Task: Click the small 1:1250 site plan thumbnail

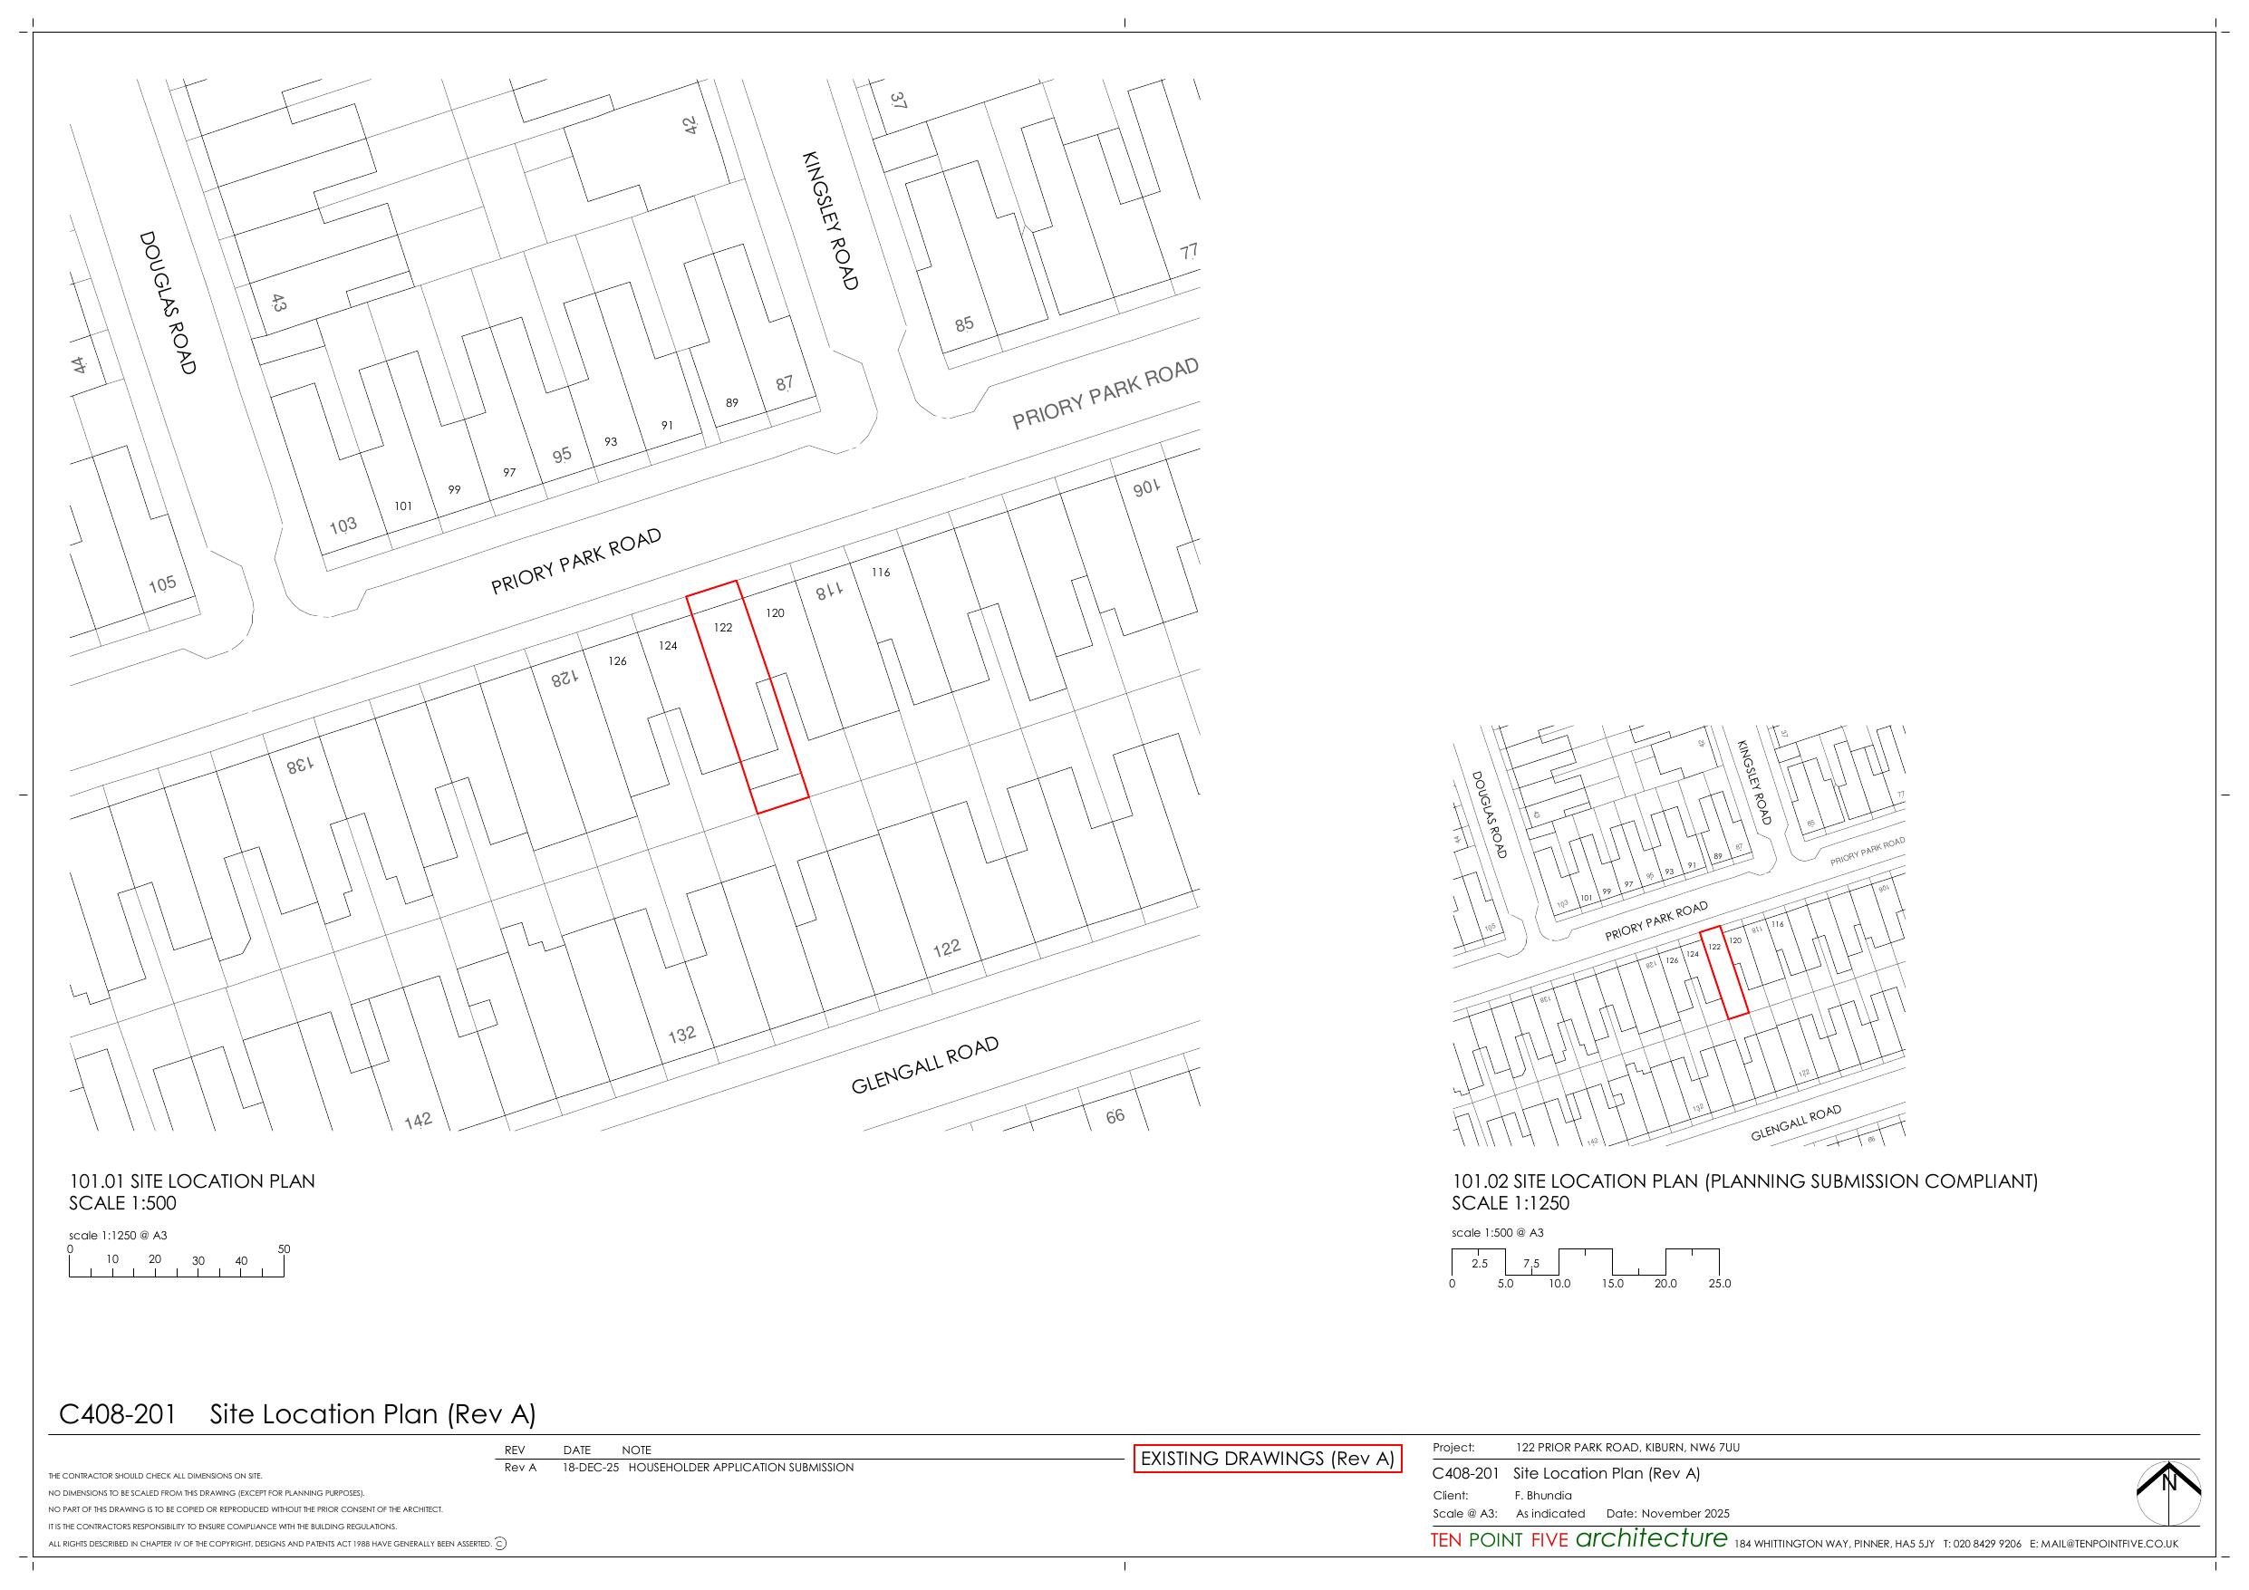Action: click(1678, 936)
